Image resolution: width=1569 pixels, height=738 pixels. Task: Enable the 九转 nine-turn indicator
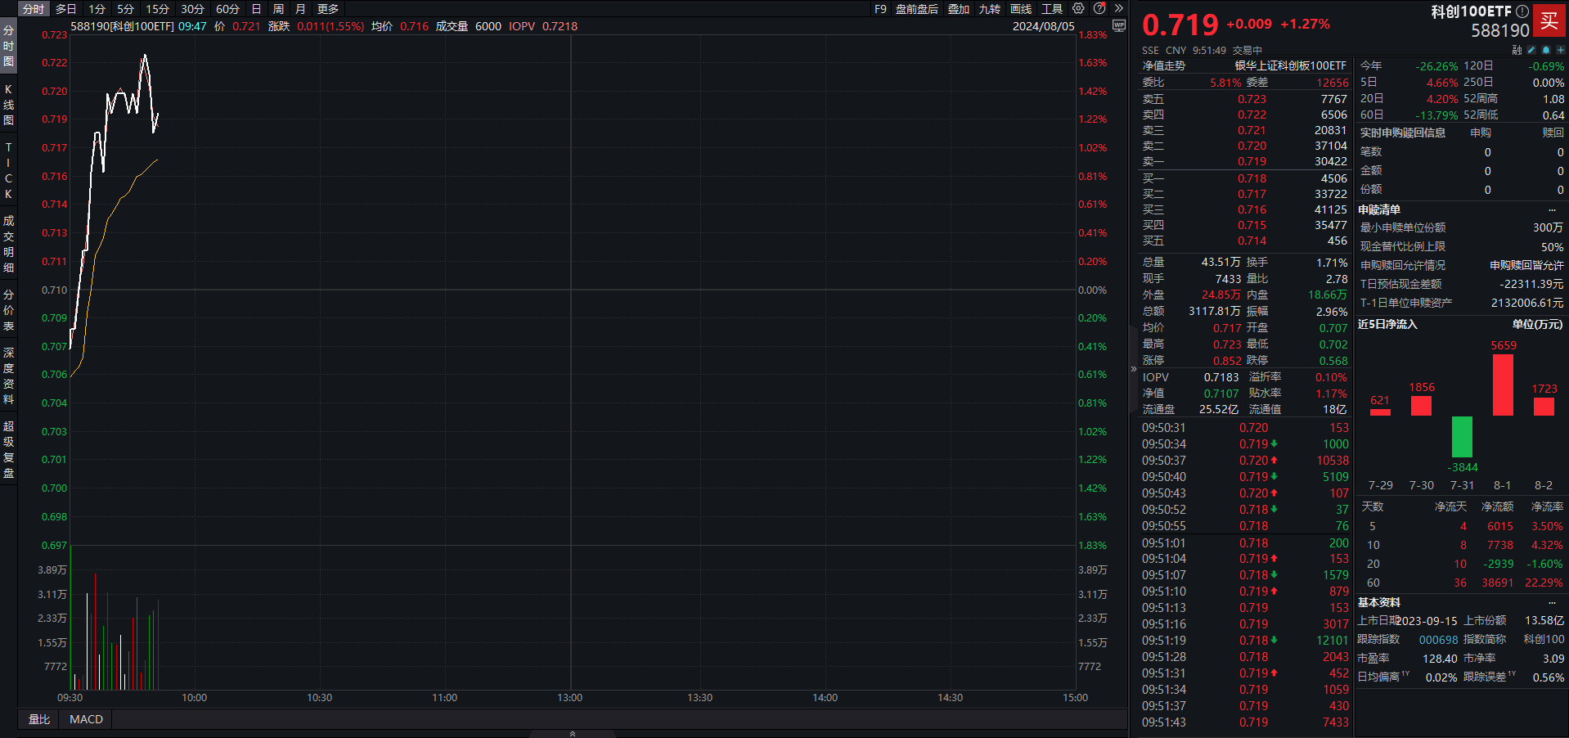[989, 9]
